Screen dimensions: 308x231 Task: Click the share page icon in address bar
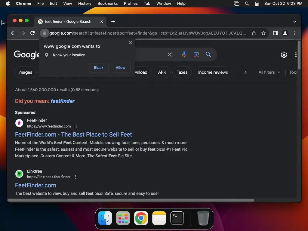pos(254,33)
